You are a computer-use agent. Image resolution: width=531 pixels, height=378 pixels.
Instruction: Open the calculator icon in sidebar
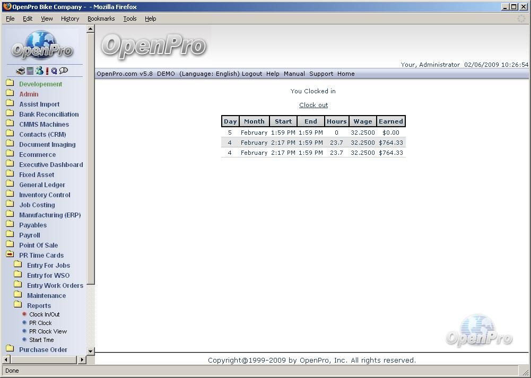pos(30,71)
